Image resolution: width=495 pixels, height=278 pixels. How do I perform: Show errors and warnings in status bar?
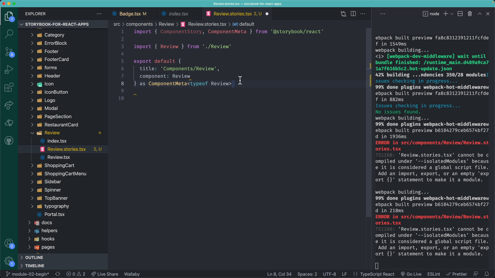click(76, 274)
